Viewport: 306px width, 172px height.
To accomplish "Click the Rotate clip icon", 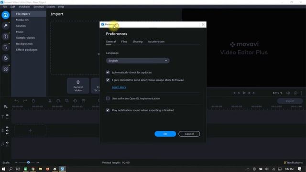I will pyautogui.click(x=58, y=101).
